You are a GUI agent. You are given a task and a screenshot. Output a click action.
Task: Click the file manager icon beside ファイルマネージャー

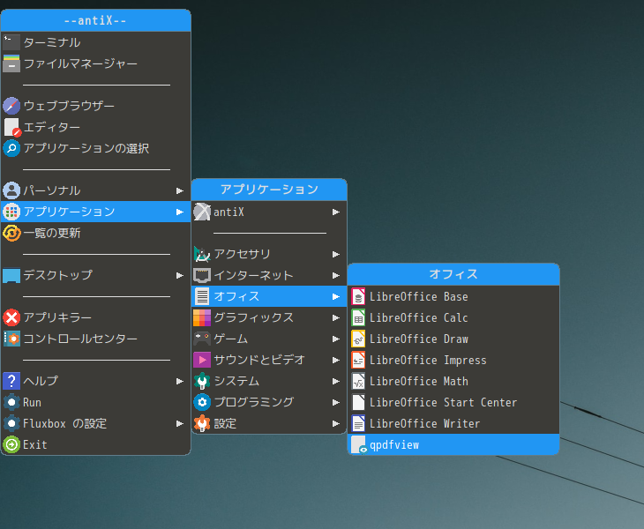(x=11, y=63)
